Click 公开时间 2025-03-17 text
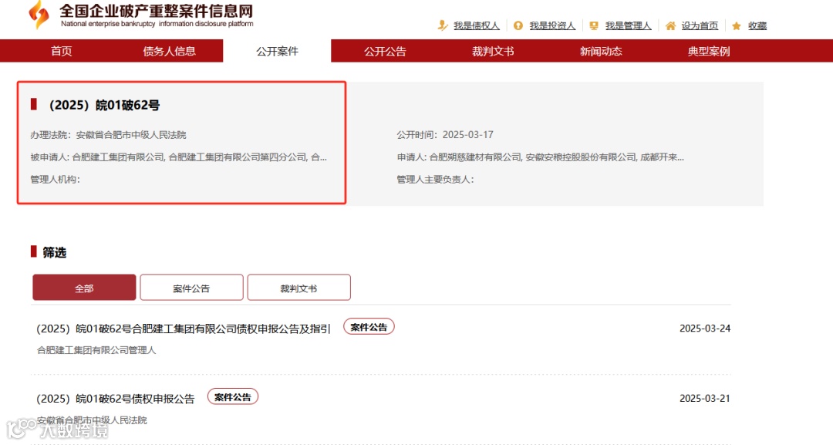 pyautogui.click(x=445, y=135)
